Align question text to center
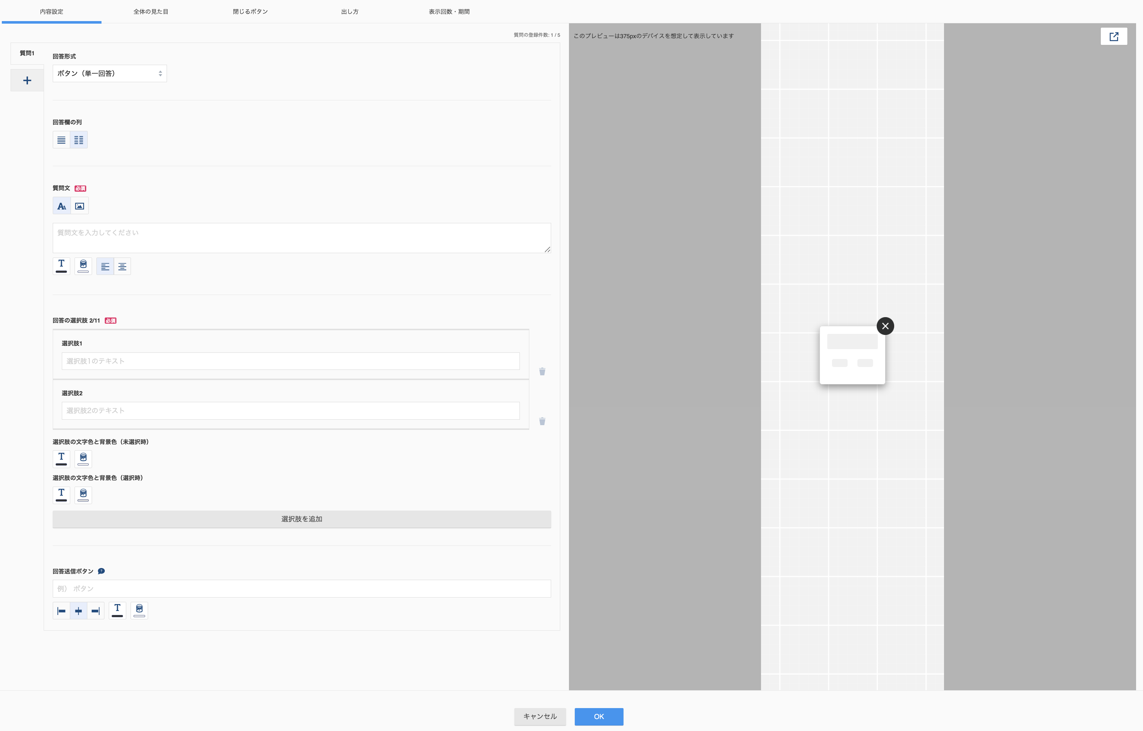This screenshot has height=731, width=1143. [123, 266]
